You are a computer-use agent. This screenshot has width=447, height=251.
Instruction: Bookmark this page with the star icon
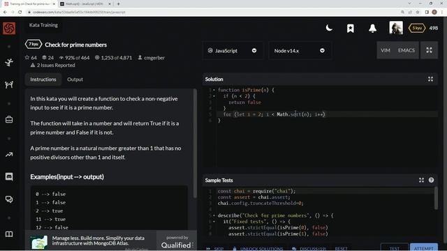point(418,13)
